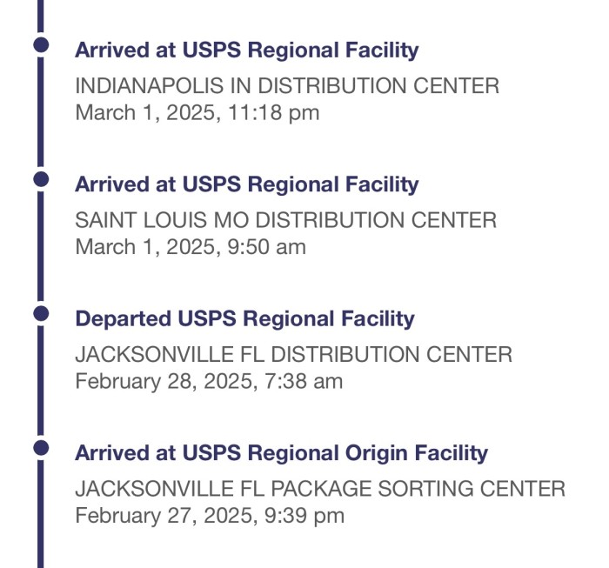Click Arrived at USPS Regional Origin Facility heading
This screenshot has height=568, width=609.
coord(281,453)
